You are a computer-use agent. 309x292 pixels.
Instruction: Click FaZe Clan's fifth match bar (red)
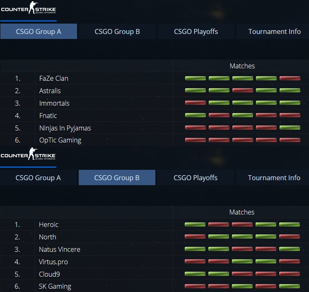(x=290, y=78)
